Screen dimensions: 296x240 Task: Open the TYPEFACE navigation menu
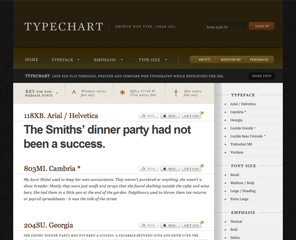tap(62, 60)
